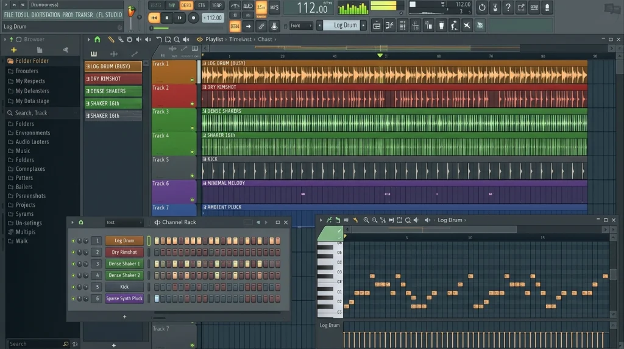Add a channel with Channel Rack plus button
The image size is (624, 349).
pos(124,317)
